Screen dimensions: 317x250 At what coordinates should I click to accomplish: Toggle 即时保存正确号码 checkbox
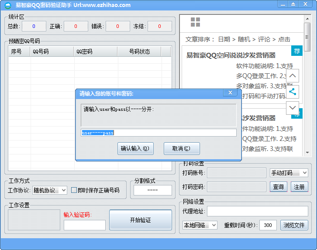tap(74, 190)
